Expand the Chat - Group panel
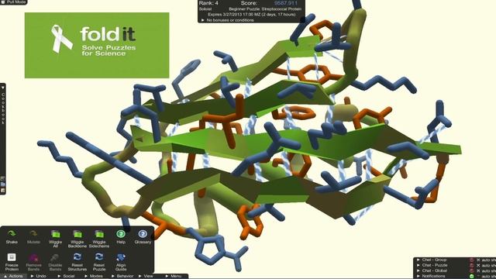The height and width of the screenshot is (279, 496). click(x=432, y=260)
